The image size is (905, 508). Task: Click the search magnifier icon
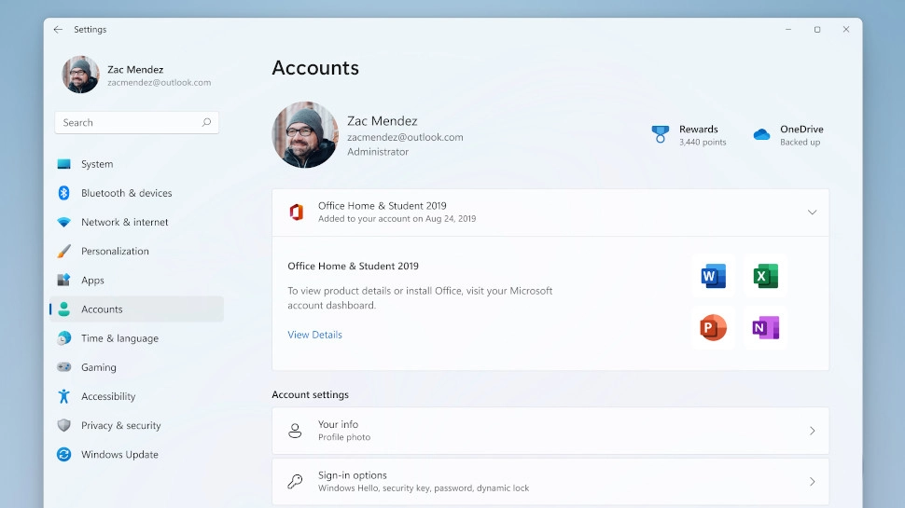tap(206, 122)
